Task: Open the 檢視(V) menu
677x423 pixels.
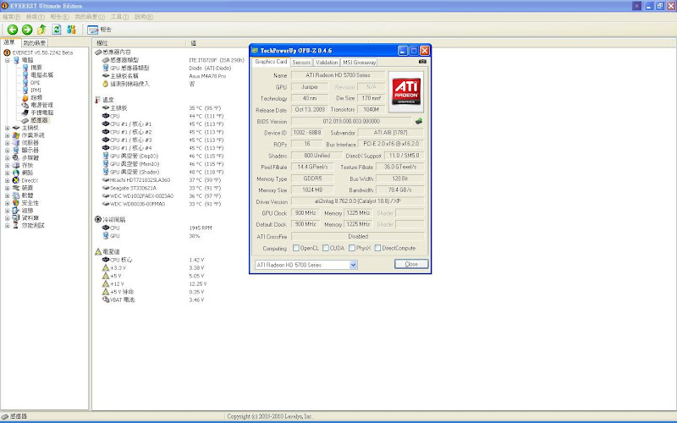Action: (35, 16)
